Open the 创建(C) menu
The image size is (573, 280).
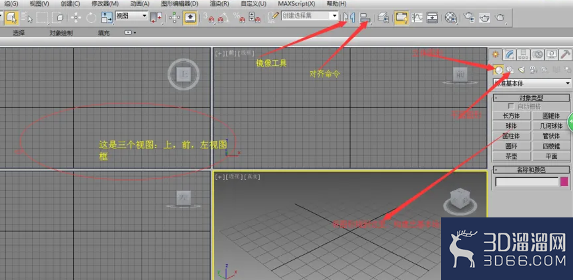(x=70, y=4)
